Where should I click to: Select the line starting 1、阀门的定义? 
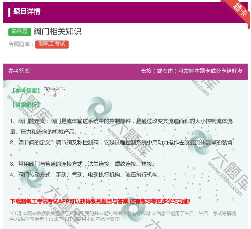(x=121, y=121)
